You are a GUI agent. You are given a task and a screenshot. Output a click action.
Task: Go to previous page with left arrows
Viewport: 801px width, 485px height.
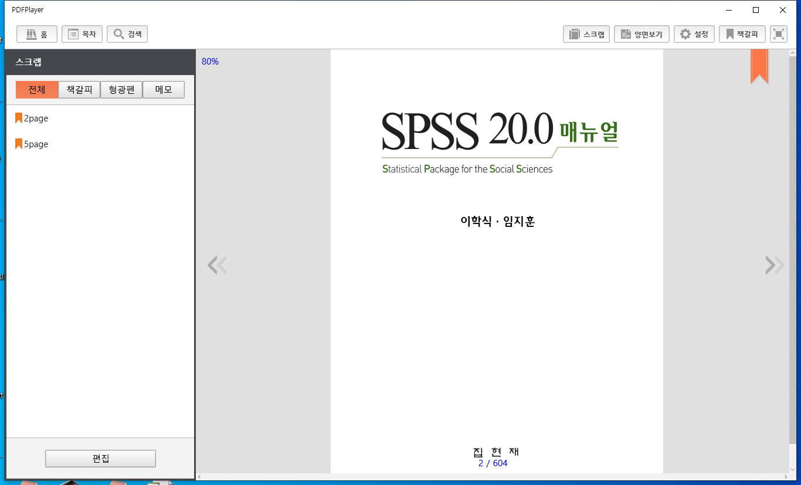pos(217,265)
